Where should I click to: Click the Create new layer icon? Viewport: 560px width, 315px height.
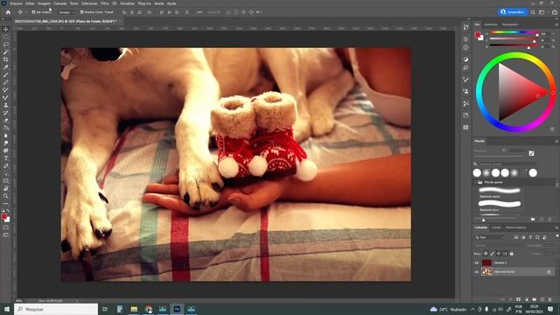[542, 299]
